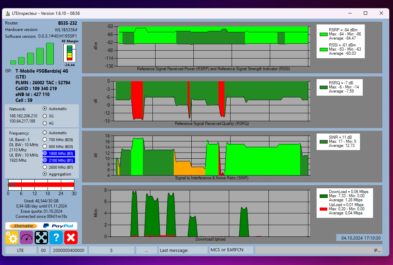
Task: Select the 4G network radio button
Action: pos(45,123)
